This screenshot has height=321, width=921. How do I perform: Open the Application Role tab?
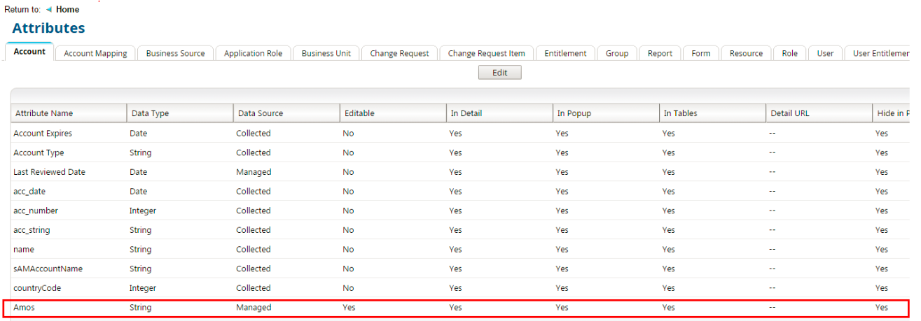253,53
